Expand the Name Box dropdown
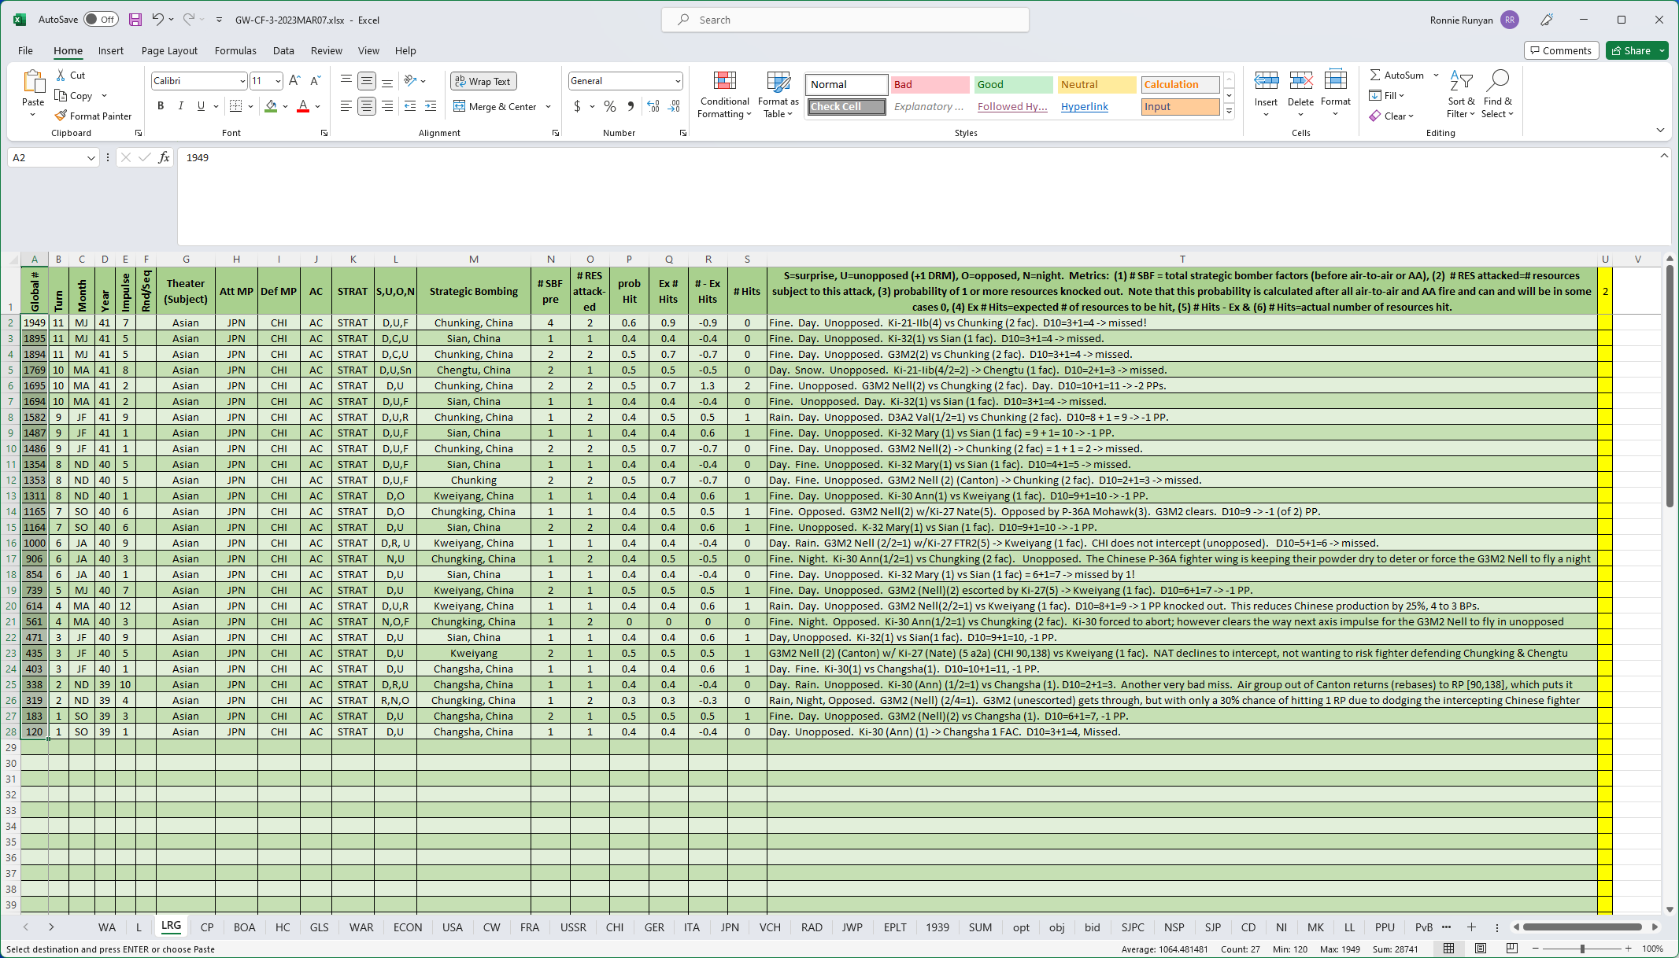This screenshot has width=1679, height=958. [91, 157]
